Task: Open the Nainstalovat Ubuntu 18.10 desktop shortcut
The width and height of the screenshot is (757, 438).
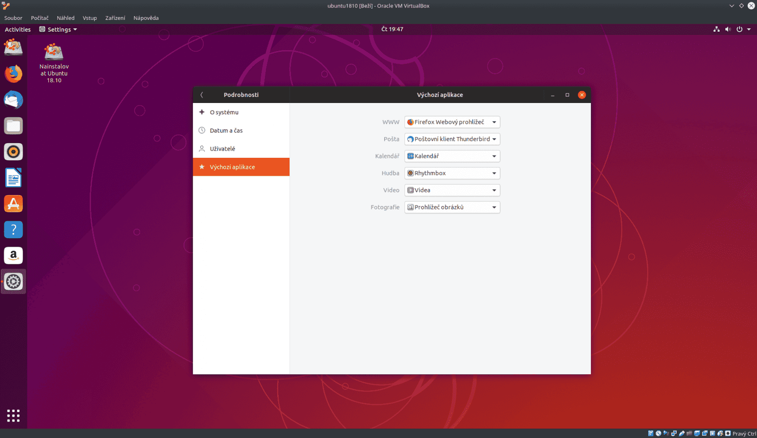Action: [53, 52]
